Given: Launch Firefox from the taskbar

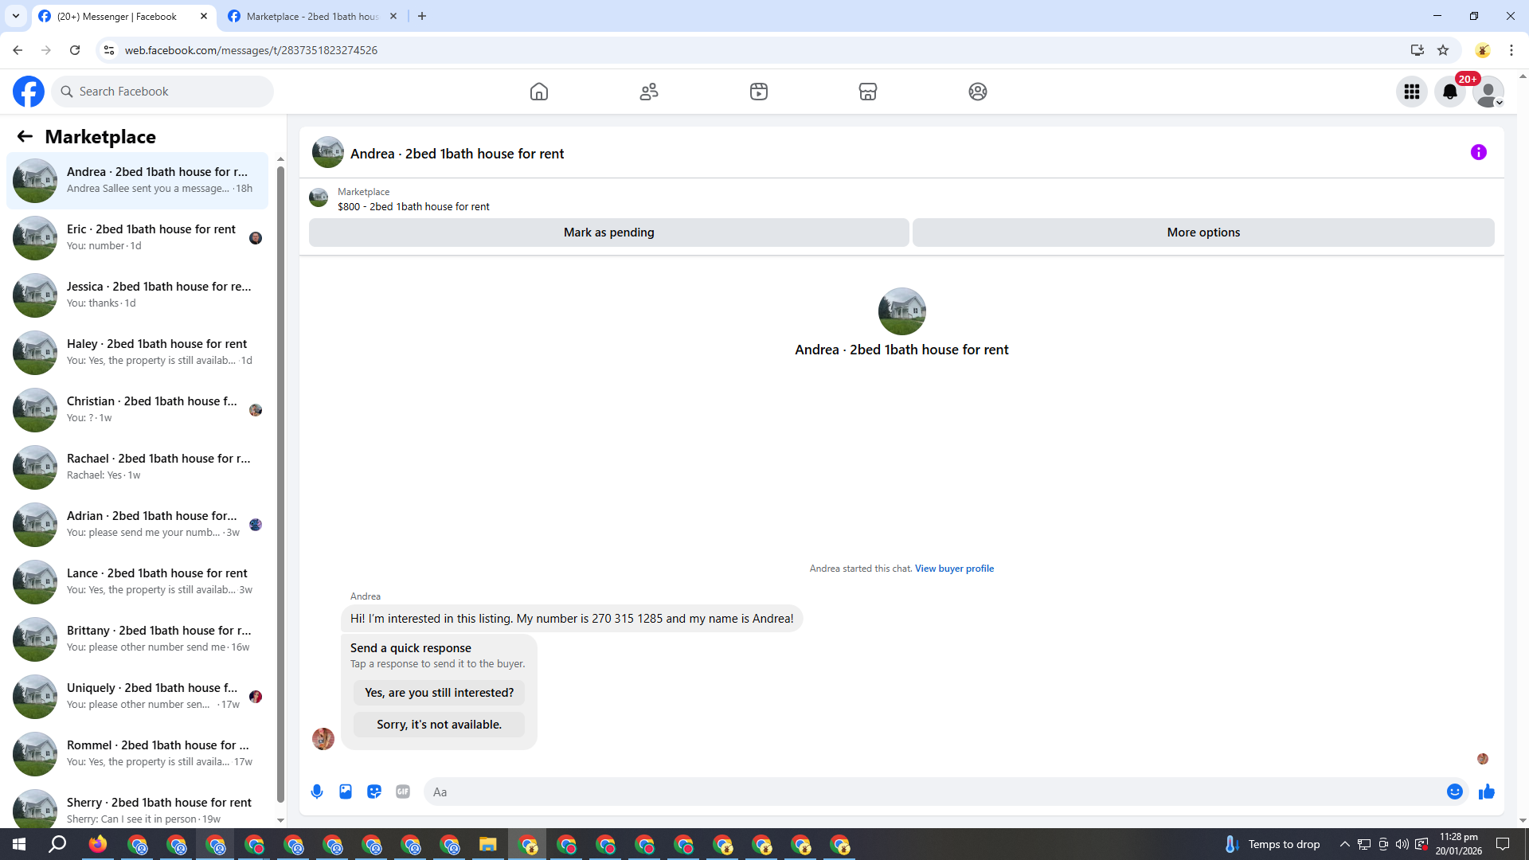Looking at the screenshot, I should click(x=98, y=844).
